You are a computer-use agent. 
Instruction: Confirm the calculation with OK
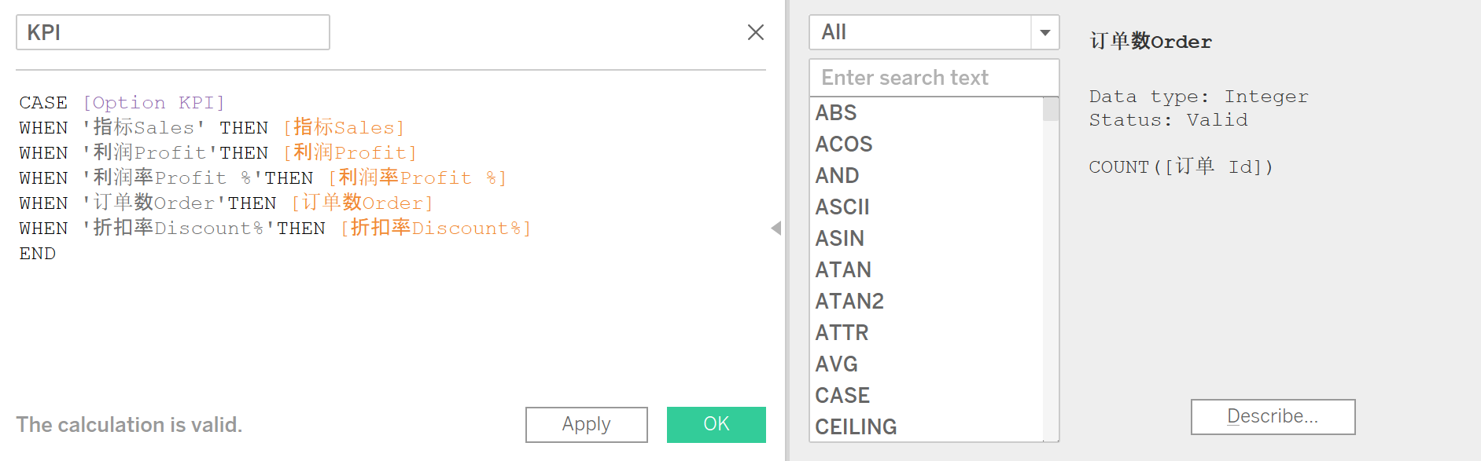[716, 424]
